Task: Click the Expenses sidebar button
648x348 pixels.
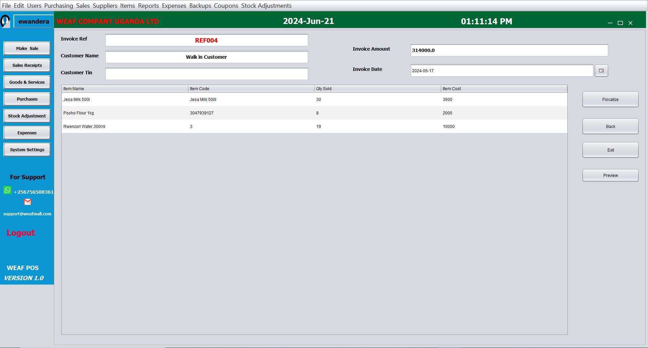Action: click(x=27, y=133)
